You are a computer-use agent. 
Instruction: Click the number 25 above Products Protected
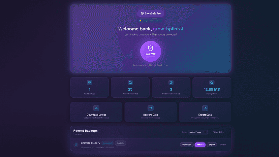click(x=130, y=89)
